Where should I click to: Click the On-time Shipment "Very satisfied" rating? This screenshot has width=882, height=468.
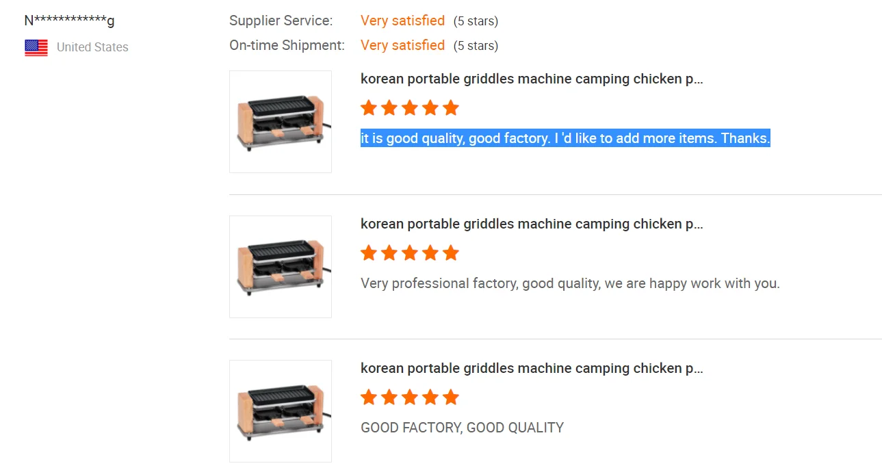pos(402,45)
